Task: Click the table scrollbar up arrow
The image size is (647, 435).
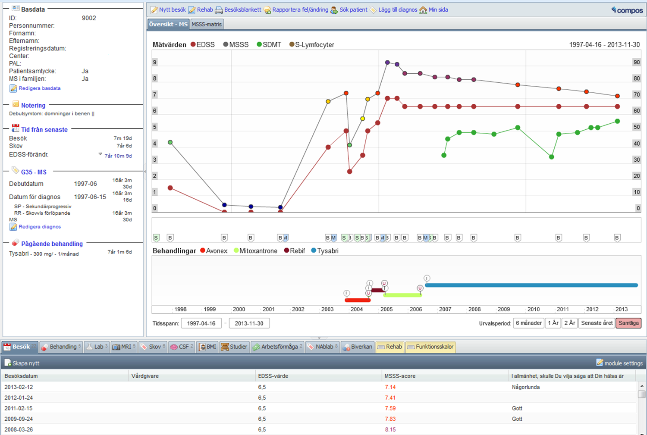Action: (642, 386)
